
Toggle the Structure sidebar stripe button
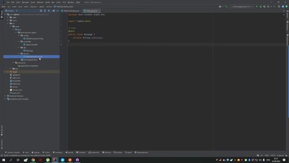[x=2, y=144]
